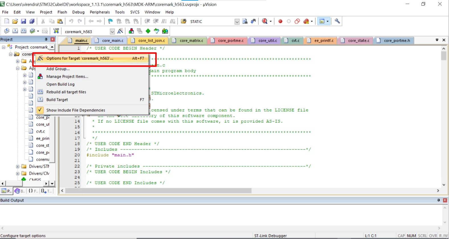This screenshot has width=449, height=239.
Task: Toggle the Build Output panel pin
Action: [x=438, y=200]
